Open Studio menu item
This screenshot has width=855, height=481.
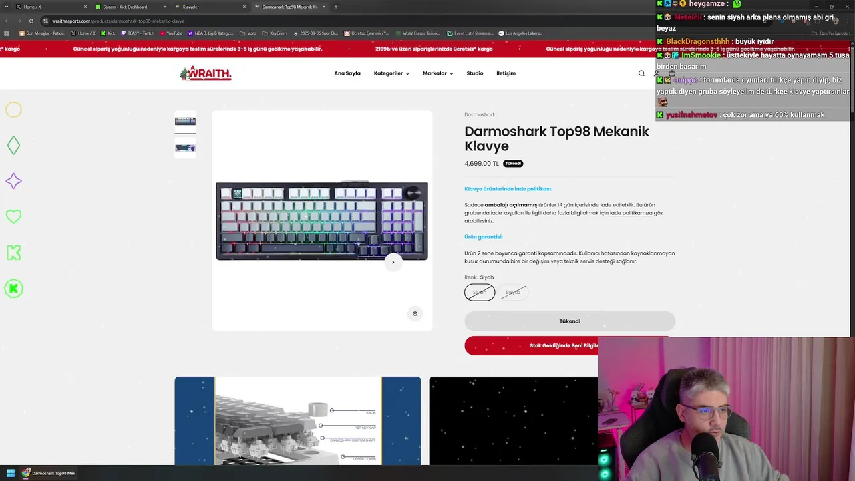pyautogui.click(x=475, y=73)
